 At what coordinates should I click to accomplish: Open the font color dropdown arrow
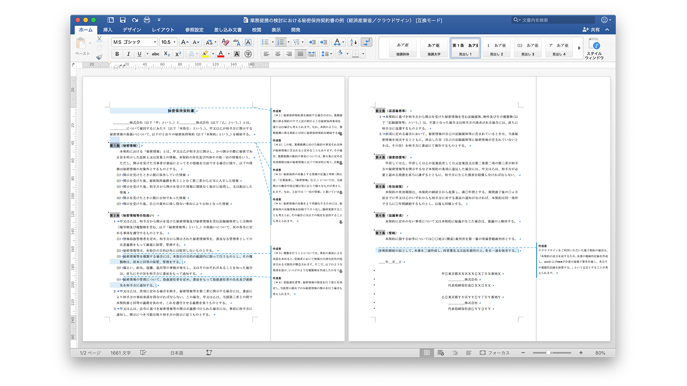(x=228, y=54)
